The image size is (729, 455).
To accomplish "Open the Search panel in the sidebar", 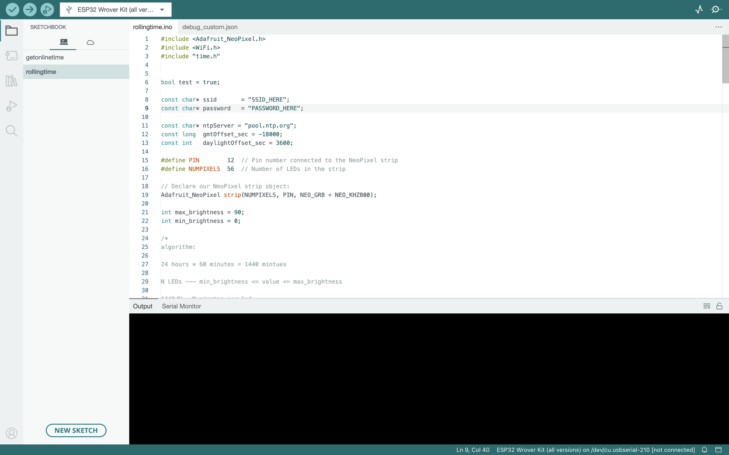I will (x=12, y=131).
